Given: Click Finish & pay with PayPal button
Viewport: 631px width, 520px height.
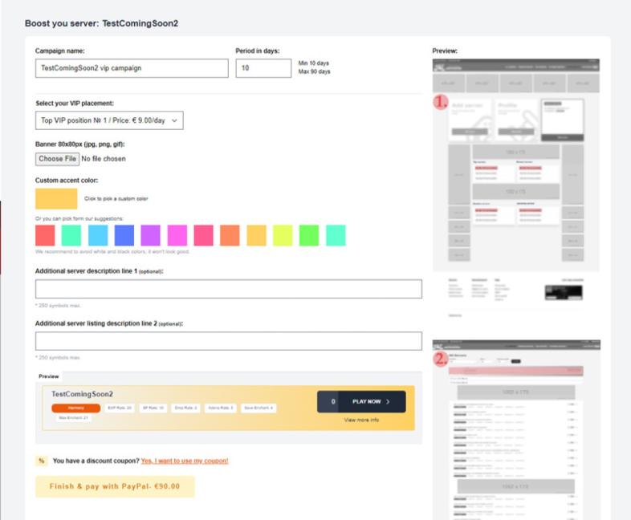Looking at the screenshot, I should point(115,486).
